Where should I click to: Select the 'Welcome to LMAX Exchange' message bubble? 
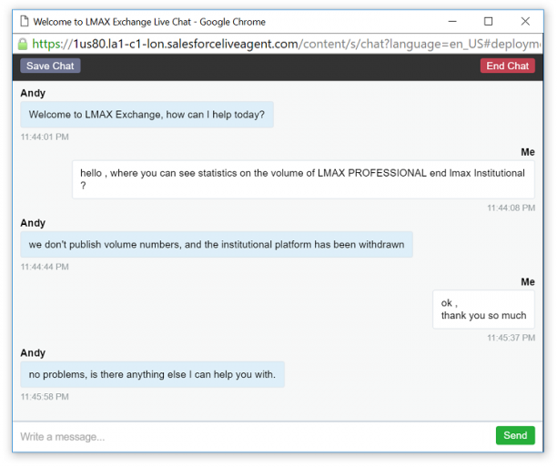[x=147, y=115]
